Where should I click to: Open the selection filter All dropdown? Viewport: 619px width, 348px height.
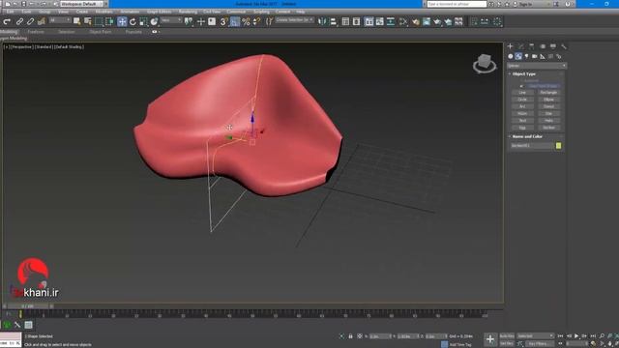pyautogui.click(x=60, y=20)
